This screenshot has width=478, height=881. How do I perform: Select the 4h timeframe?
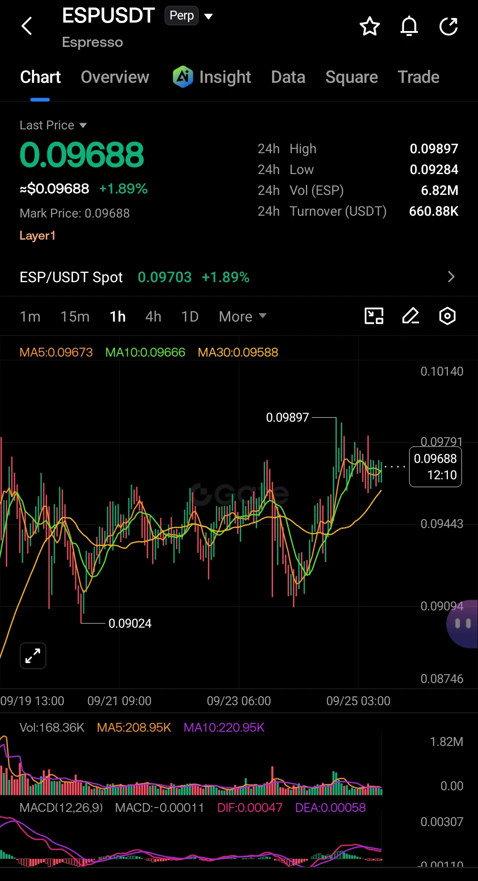point(153,316)
